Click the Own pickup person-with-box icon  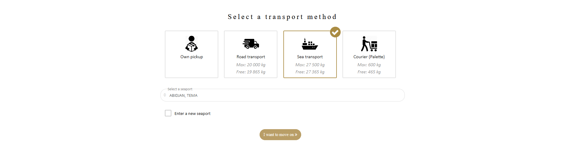[192, 44]
